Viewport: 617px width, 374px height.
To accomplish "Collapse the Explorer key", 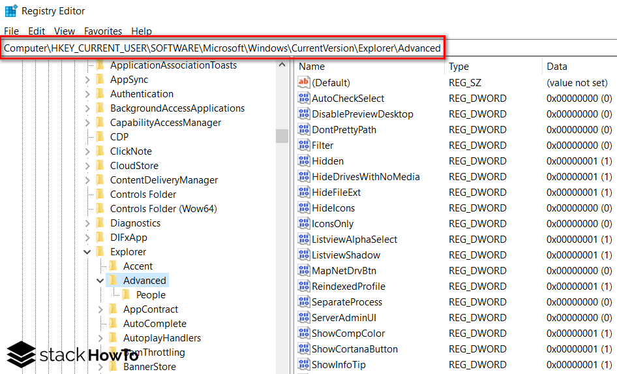I will pos(87,252).
